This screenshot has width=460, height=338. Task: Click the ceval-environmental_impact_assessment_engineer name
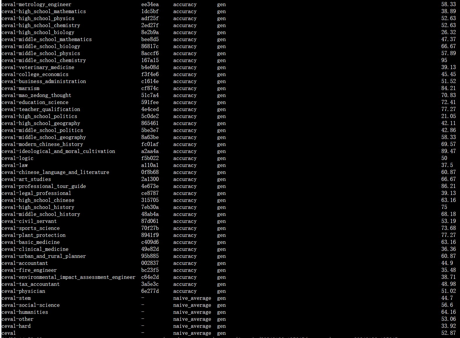68,277
